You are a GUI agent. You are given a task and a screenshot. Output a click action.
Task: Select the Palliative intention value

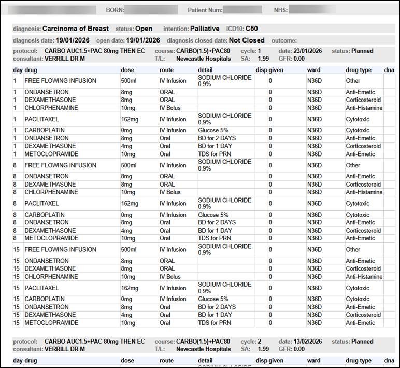coord(205,29)
